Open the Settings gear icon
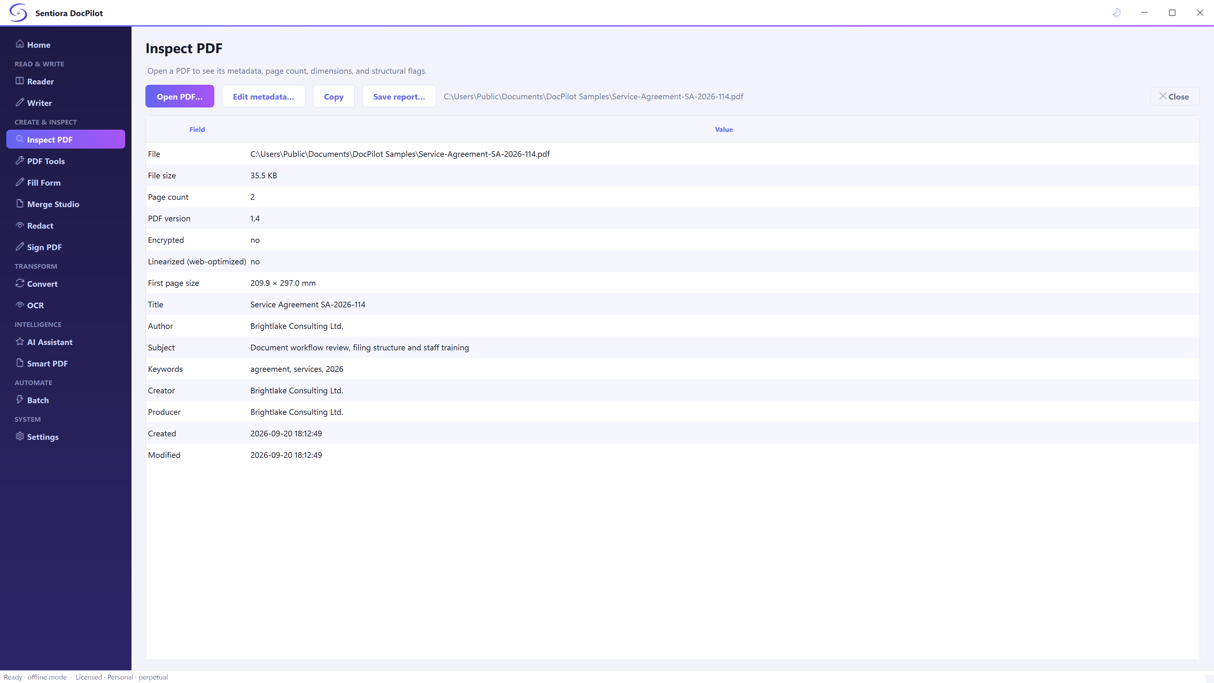 click(x=20, y=436)
